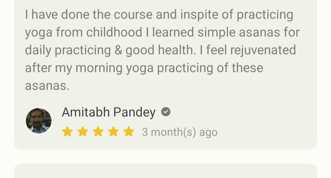The image size is (331, 178).
Task: Click the first yellow rating star
Action: 67,132
